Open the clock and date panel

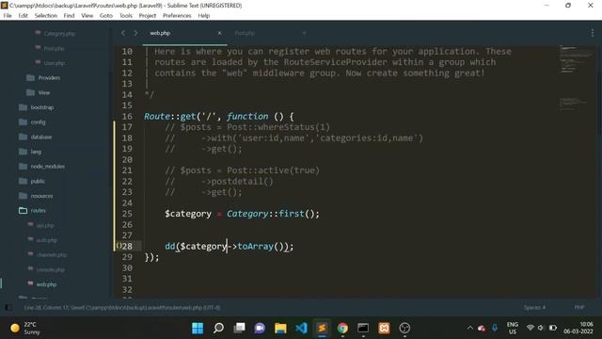point(578,328)
